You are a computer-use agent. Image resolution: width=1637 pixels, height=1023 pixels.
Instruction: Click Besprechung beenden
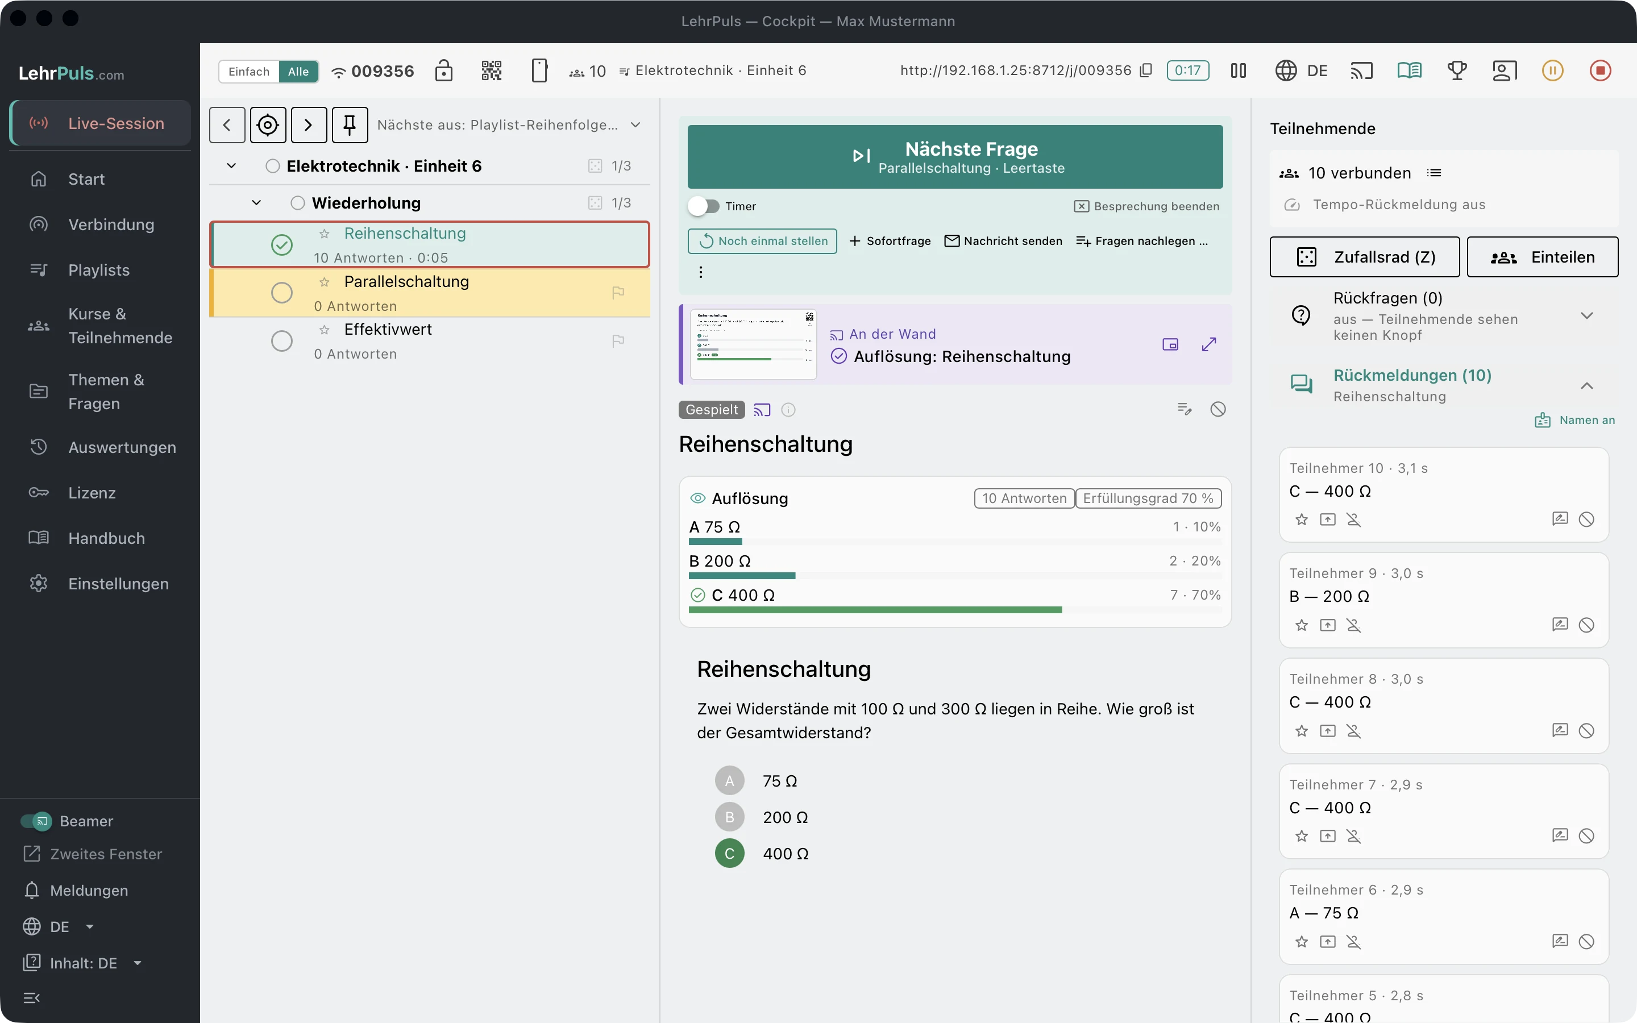[1146, 206]
